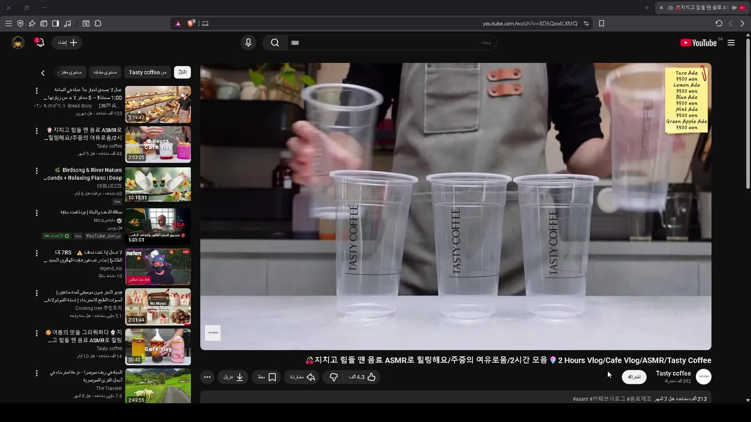Viewport: 751px width, 422px height.
Task: Like the video with thumbs up
Action: (x=362, y=377)
